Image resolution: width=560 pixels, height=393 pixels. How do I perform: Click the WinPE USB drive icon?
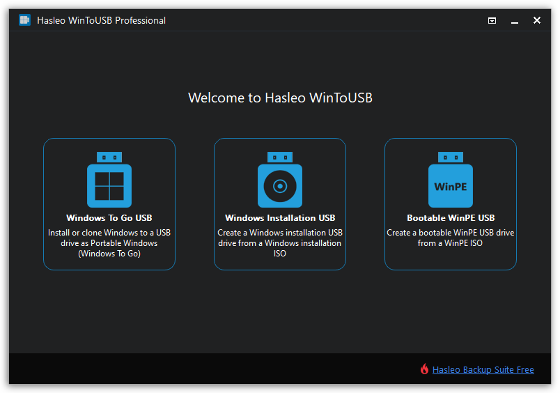click(451, 180)
